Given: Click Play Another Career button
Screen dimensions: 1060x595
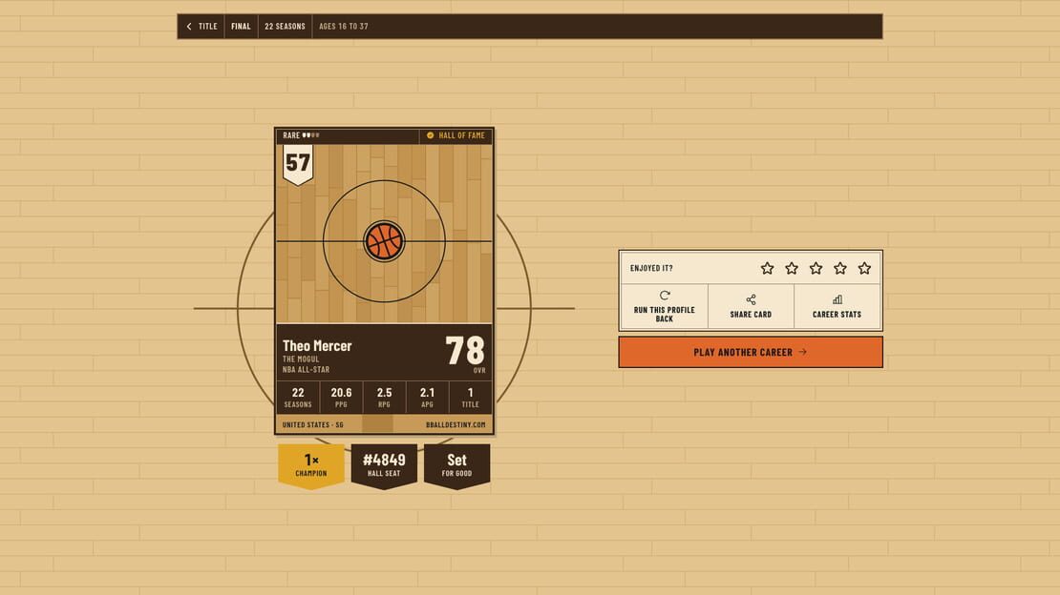Looking at the screenshot, I should point(751,352).
